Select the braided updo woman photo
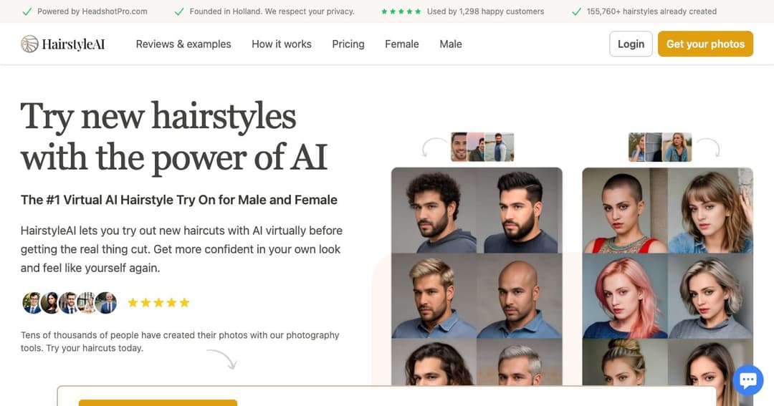This screenshot has height=406, width=774. point(625,362)
